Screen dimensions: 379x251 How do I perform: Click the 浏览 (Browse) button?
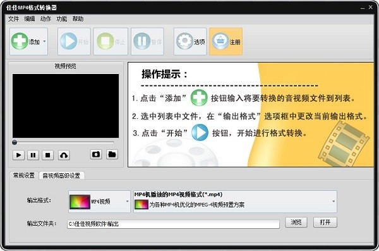[296, 222]
